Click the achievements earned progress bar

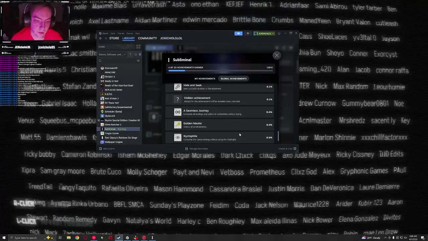pos(220,71)
